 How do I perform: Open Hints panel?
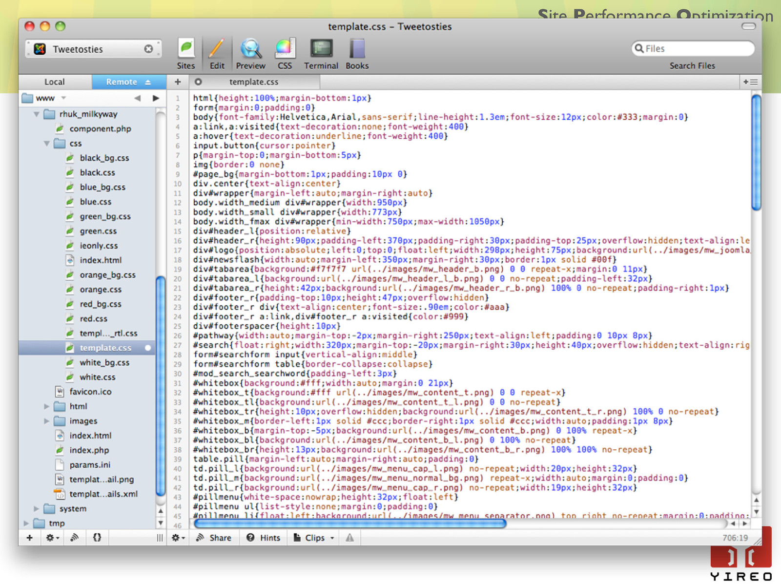click(x=263, y=538)
